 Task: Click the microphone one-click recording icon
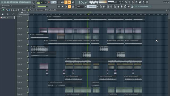tap(133, 2)
